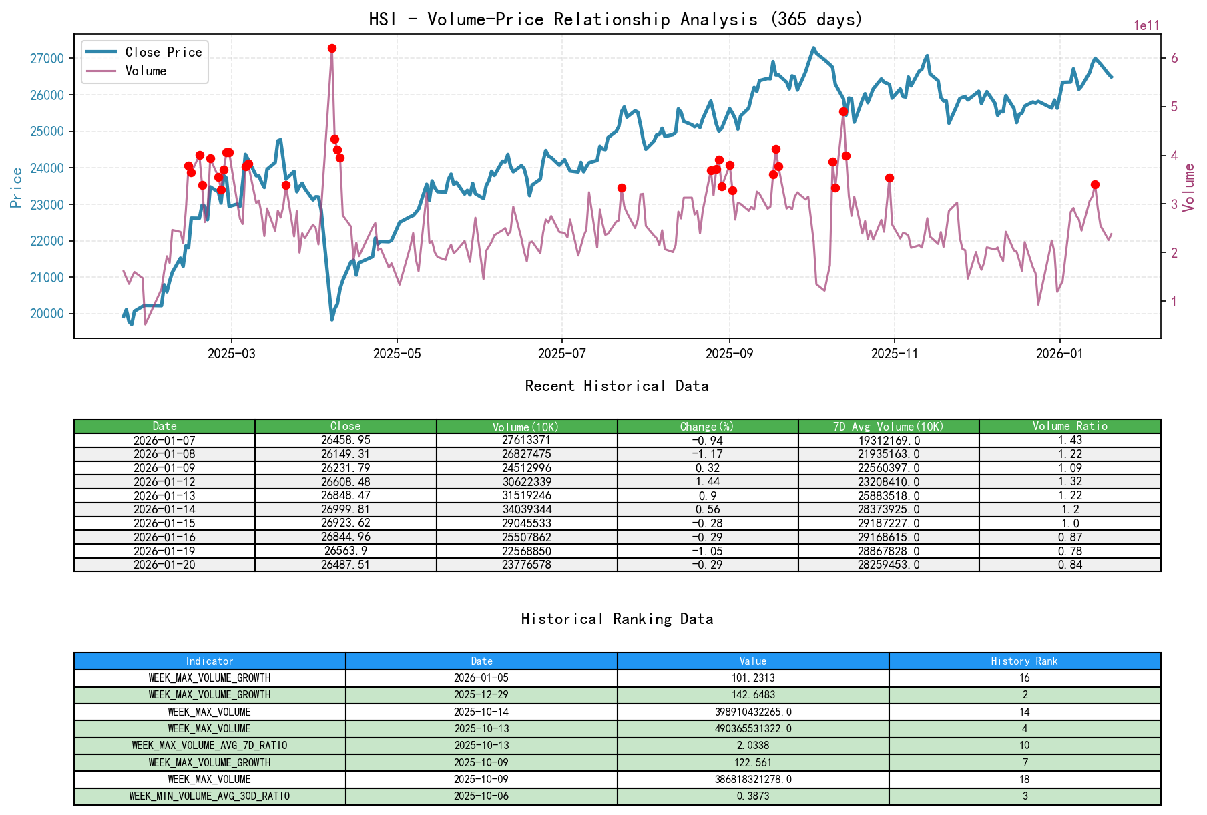Click the red marker near 2025-11
Viewport: 1207px width, 815px height.
(889, 178)
